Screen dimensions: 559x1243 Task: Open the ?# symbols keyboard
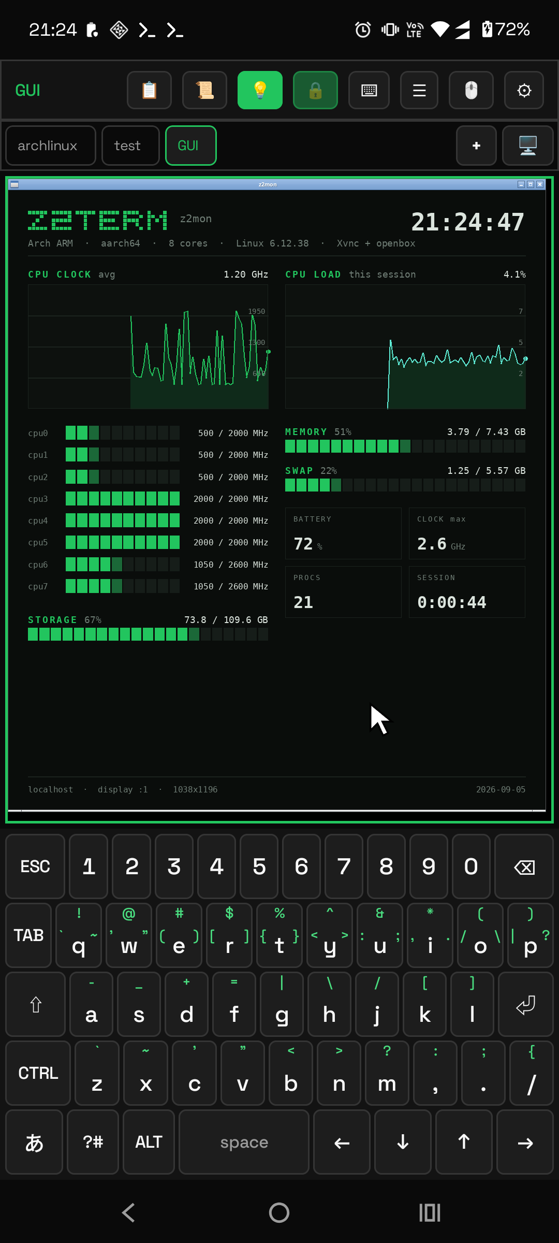[x=93, y=1141]
